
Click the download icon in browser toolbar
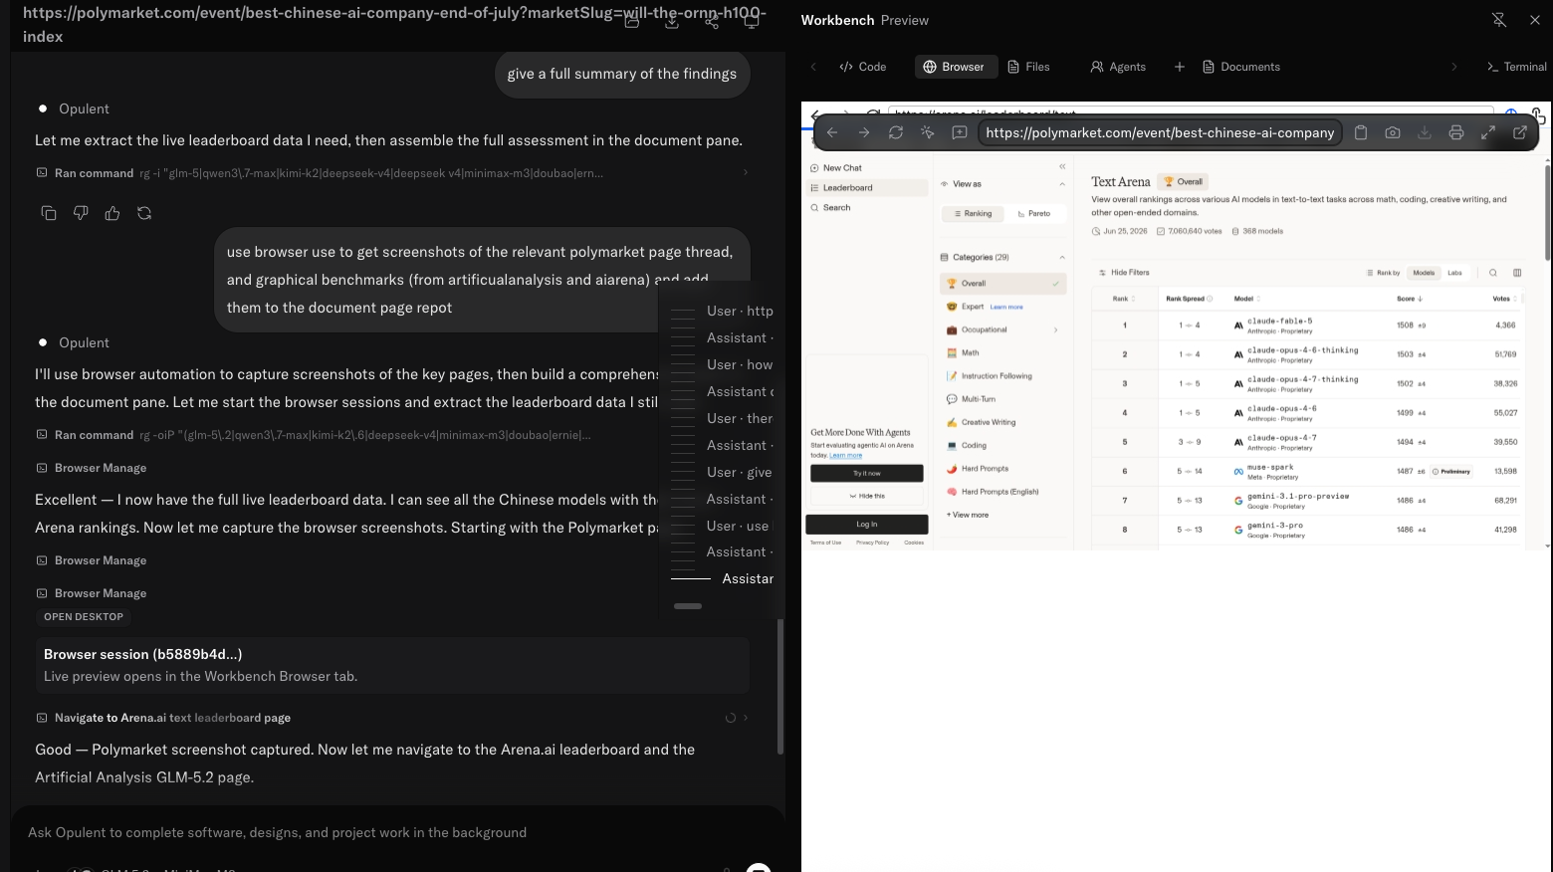click(1425, 132)
